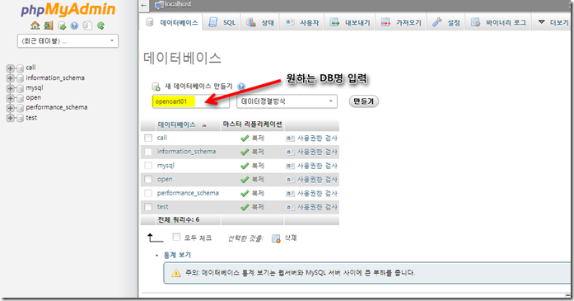Screen dimensions: 574x301
Task: Open the 데이터정렬방식 collation dropdown
Action: click(x=287, y=101)
